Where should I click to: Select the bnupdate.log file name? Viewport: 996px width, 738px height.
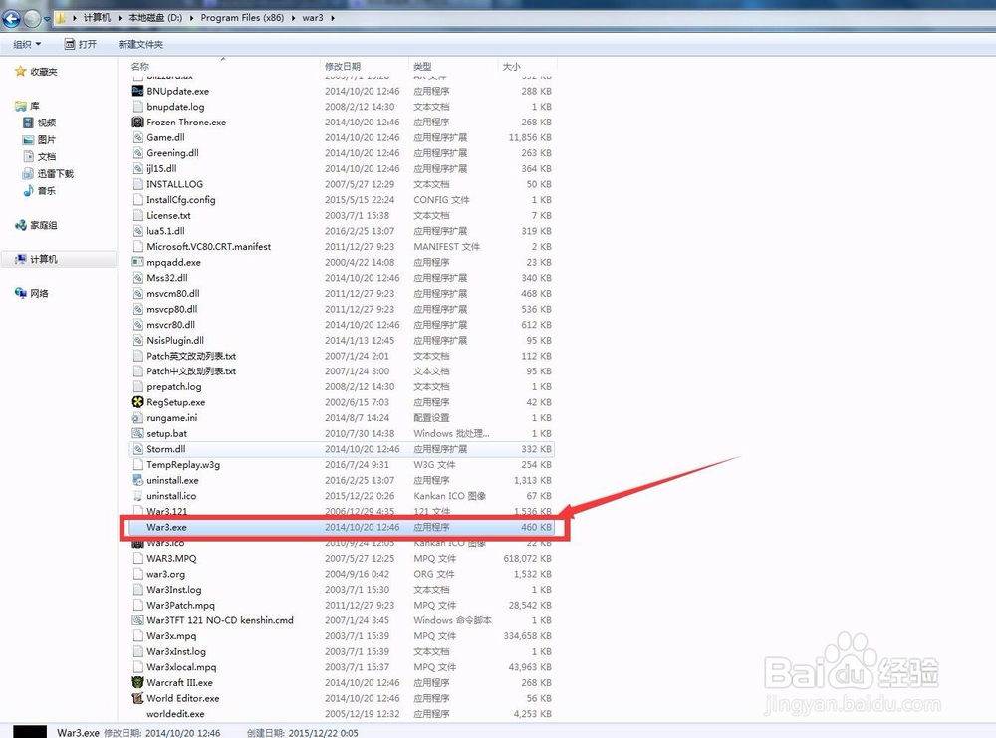coord(175,106)
